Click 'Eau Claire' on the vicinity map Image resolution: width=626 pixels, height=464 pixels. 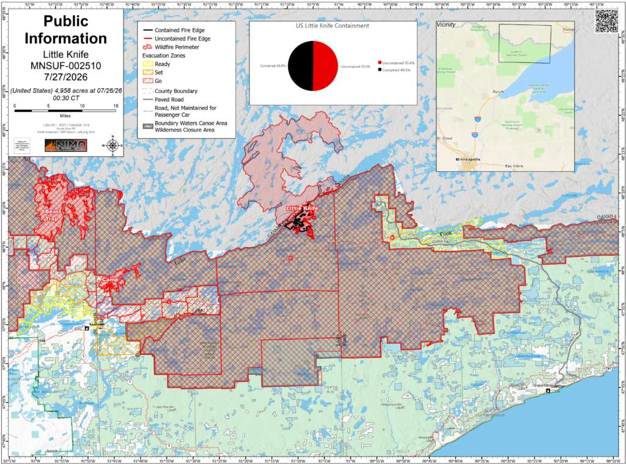coord(514,166)
